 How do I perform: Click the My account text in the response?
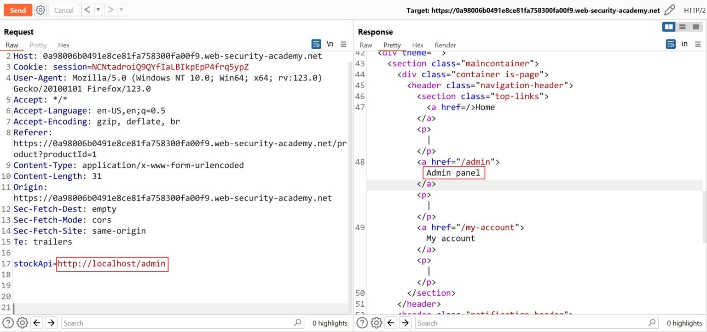pos(451,239)
